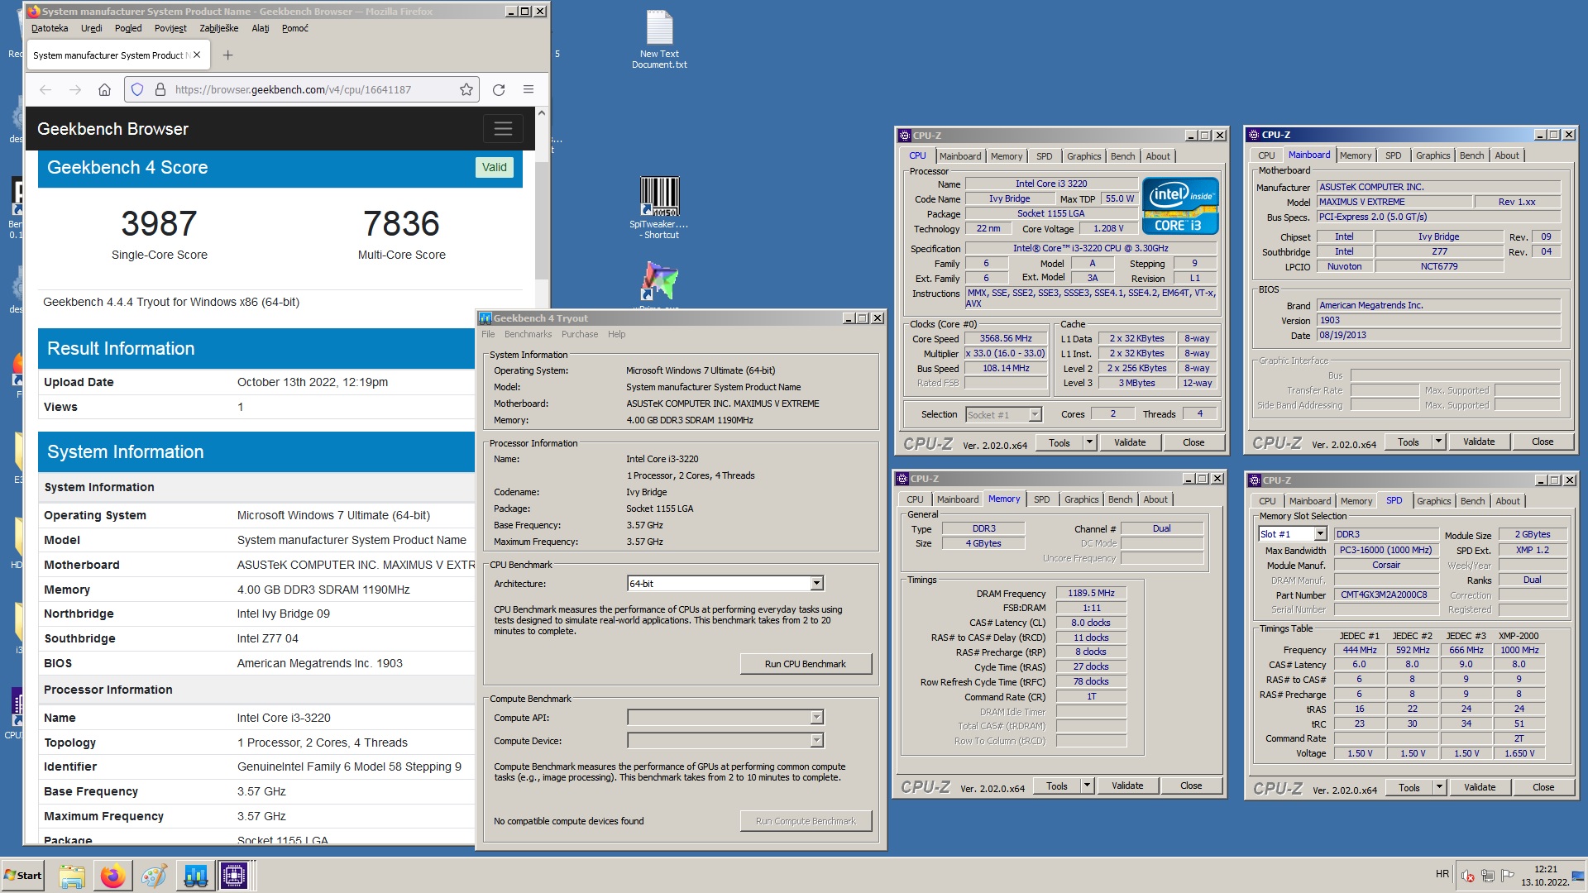The image size is (1588, 893).
Task: Validate in the CPU tab window
Action: click(x=1130, y=442)
